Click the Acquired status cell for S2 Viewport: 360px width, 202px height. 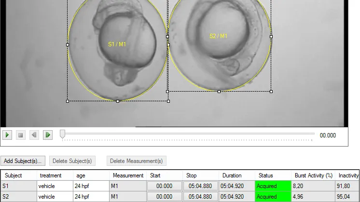tap(273, 197)
